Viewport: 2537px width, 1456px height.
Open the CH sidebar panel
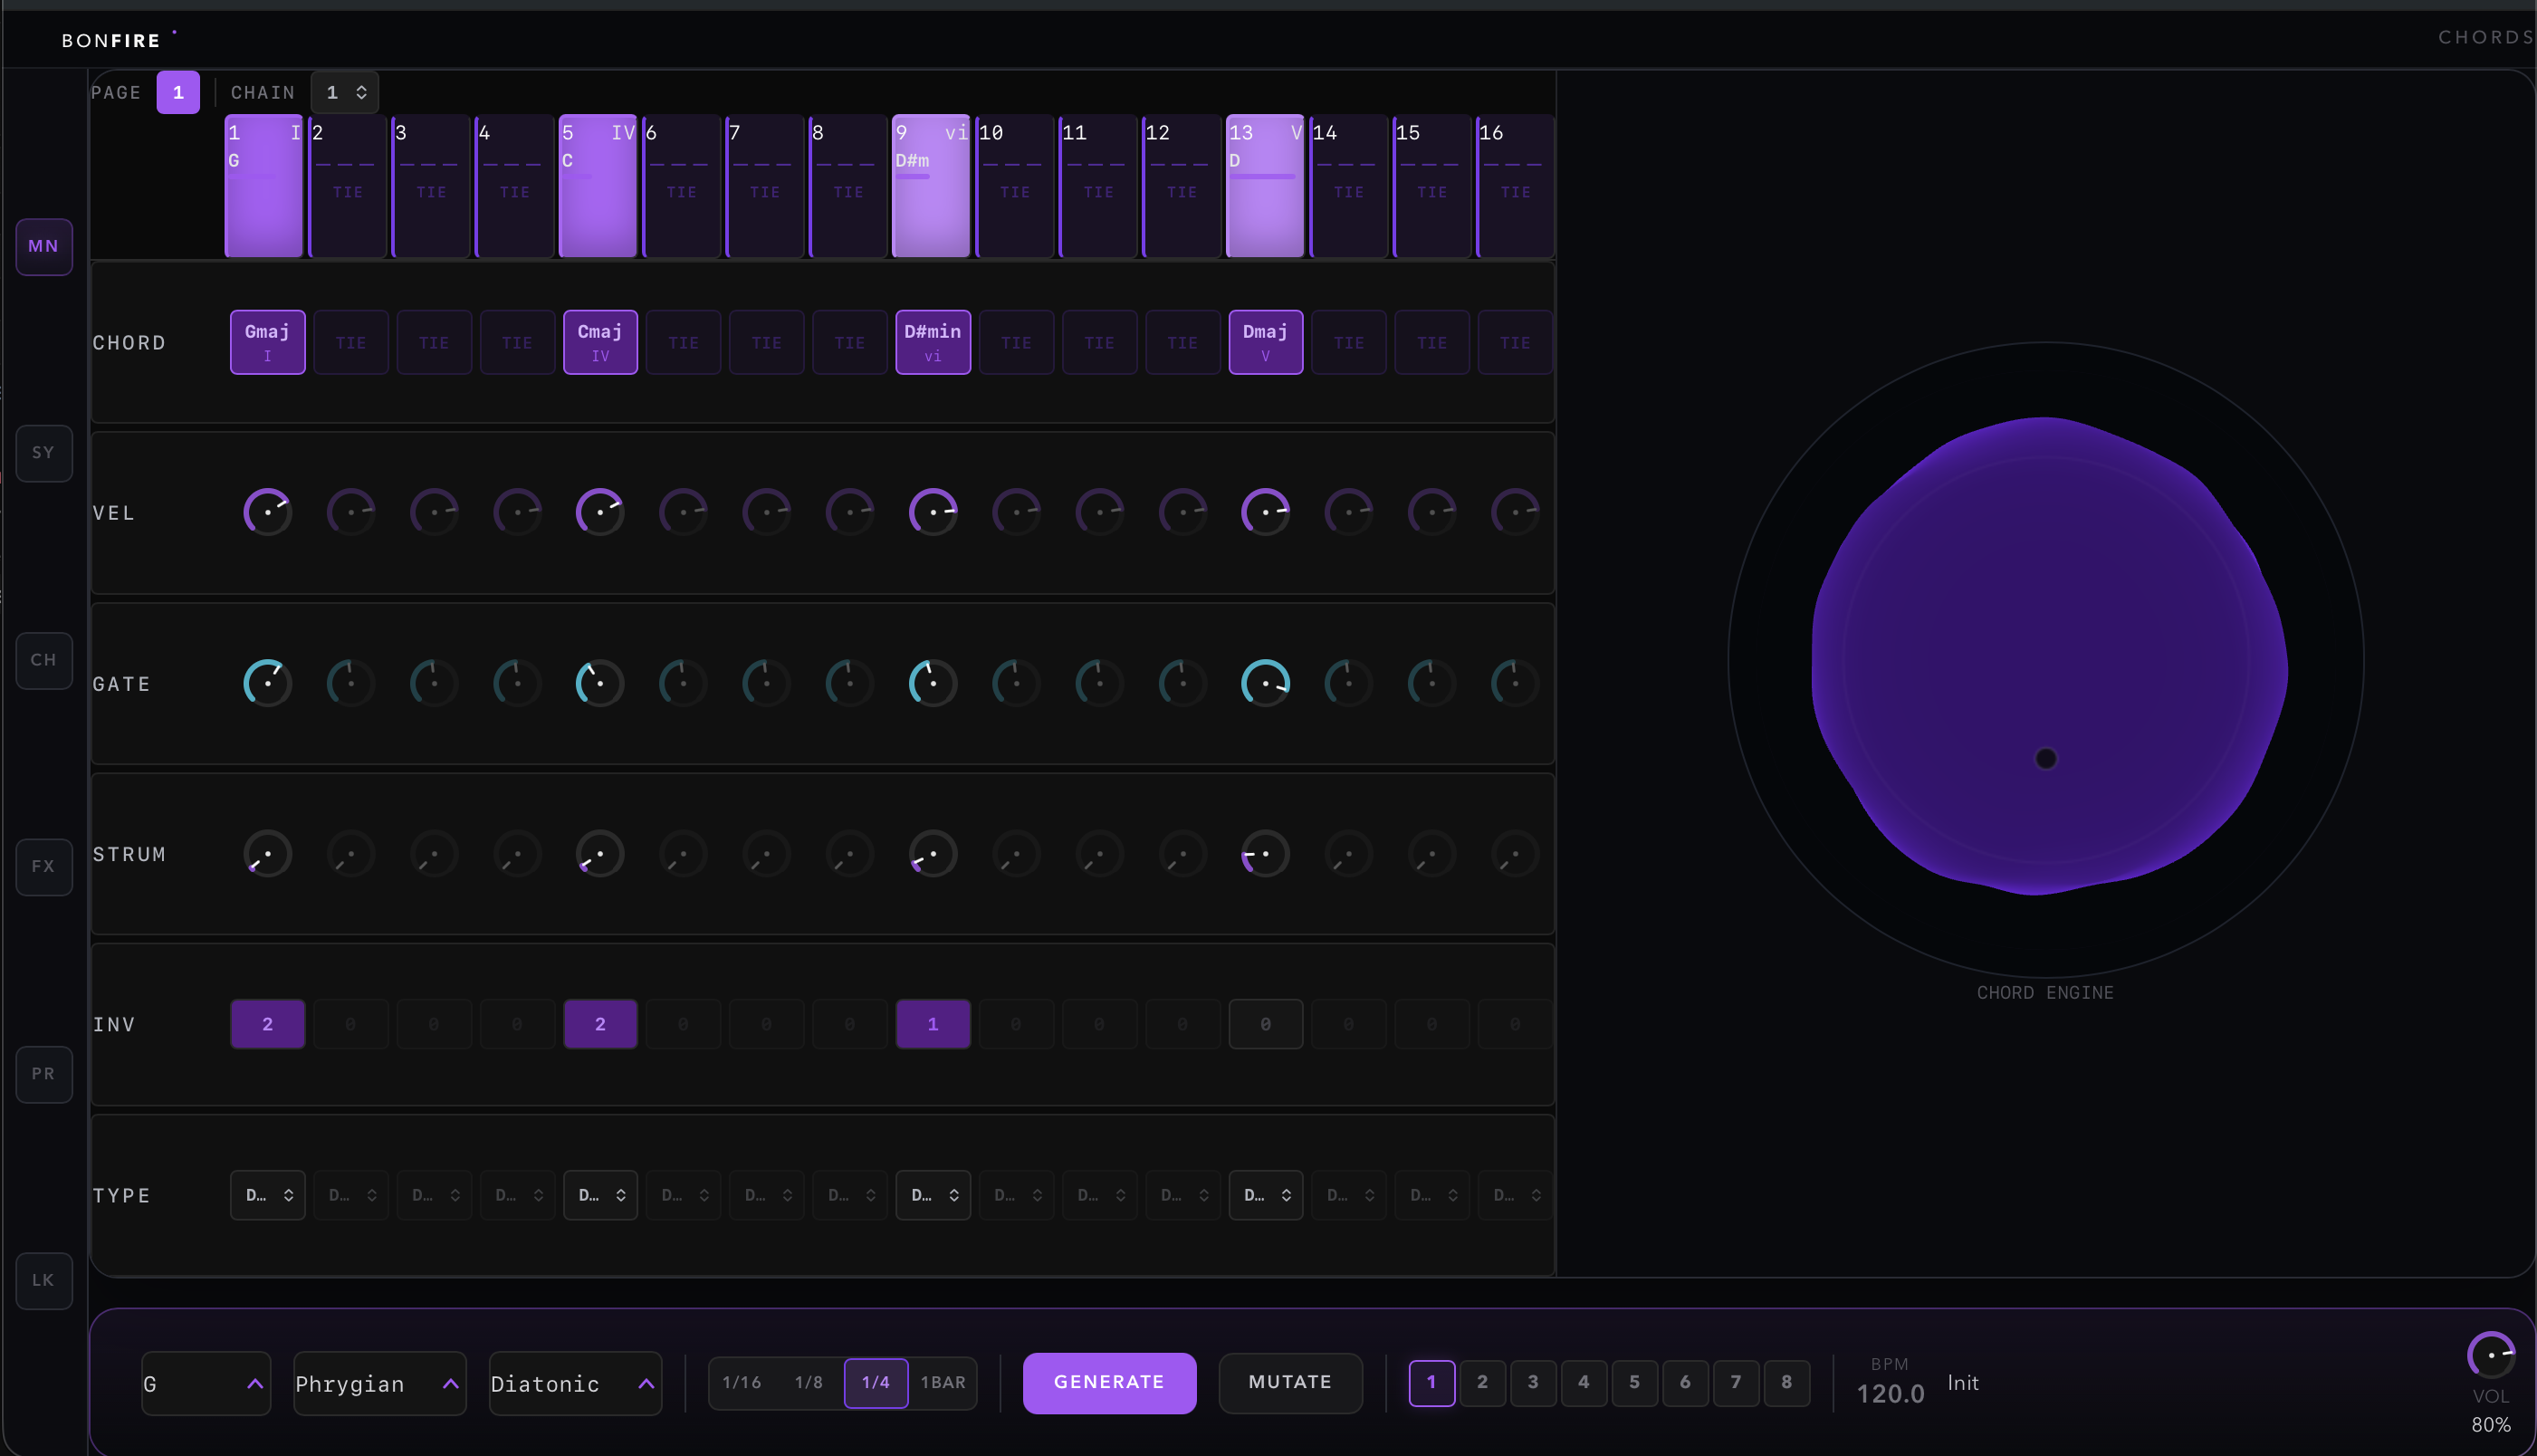pos(43,660)
